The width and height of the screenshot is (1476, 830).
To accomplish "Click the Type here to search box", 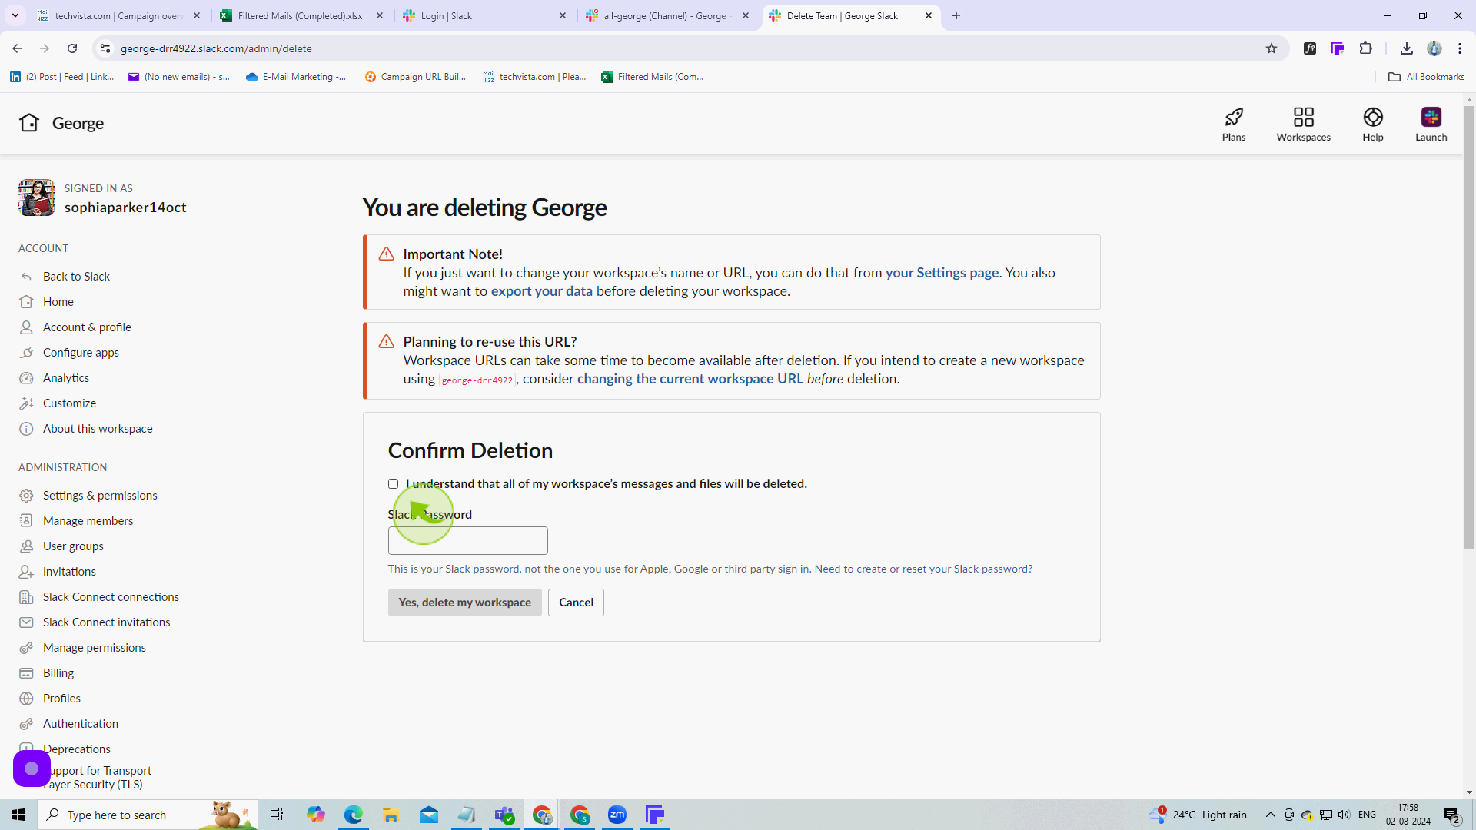I will (x=146, y=815).
